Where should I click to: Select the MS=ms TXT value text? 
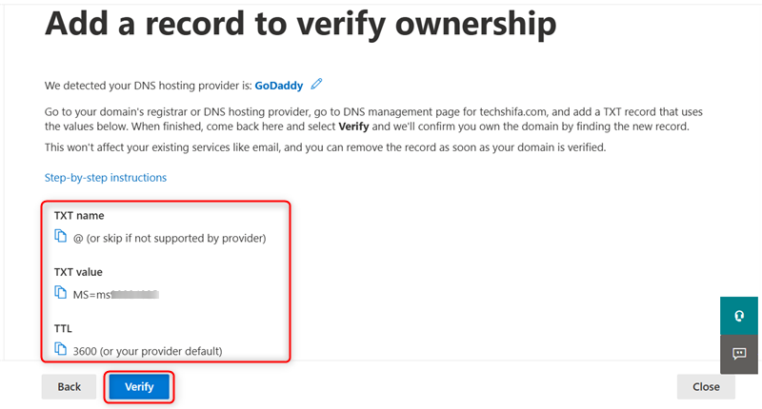click(114, 295)
